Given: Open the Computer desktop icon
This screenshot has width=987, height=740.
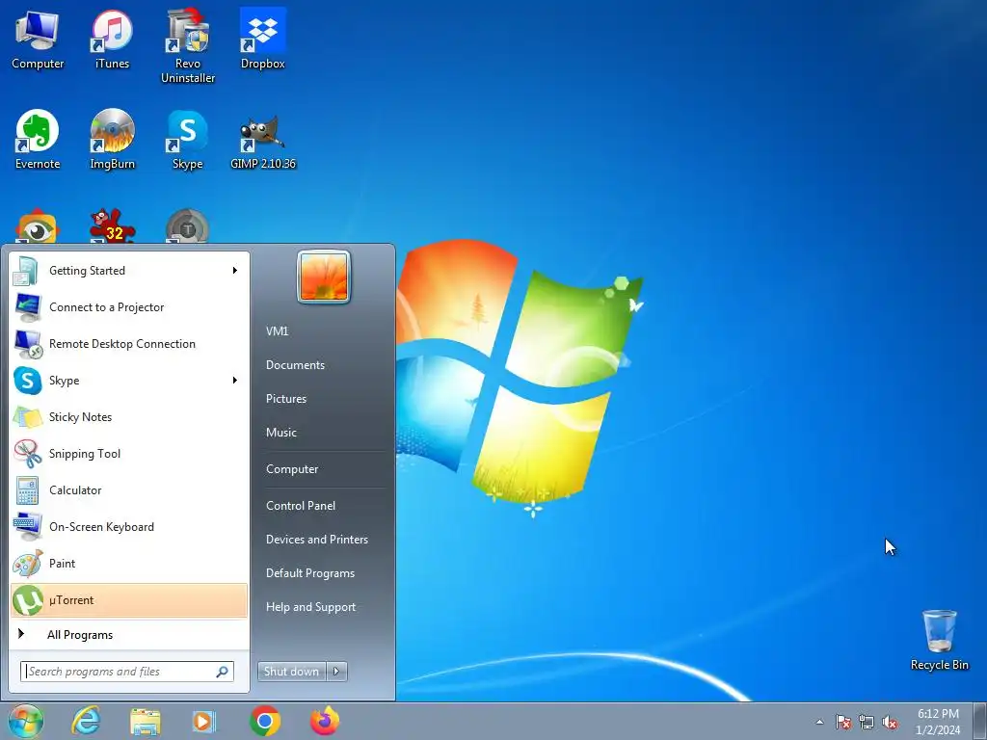Looking at the screenshot, I should [x=38, y=39].
